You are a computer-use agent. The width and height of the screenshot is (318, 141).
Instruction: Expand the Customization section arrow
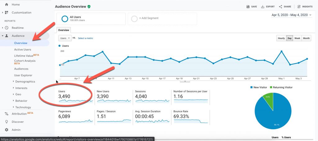pos(2,13)
